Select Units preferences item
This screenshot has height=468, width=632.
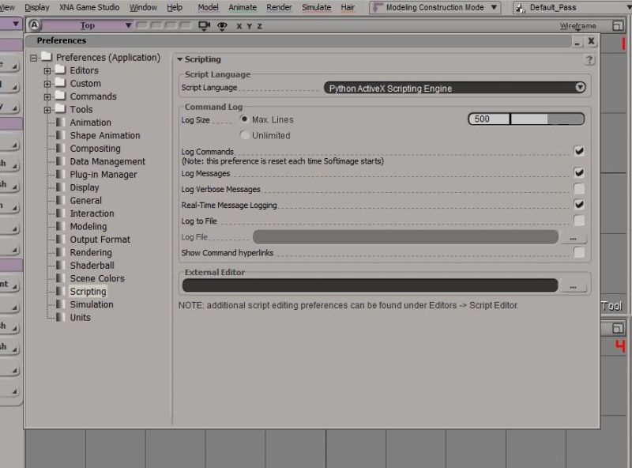point(81,318)
